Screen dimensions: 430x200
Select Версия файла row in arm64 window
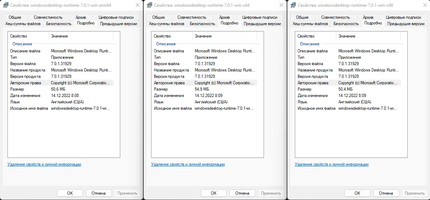(x=61, y=64)
